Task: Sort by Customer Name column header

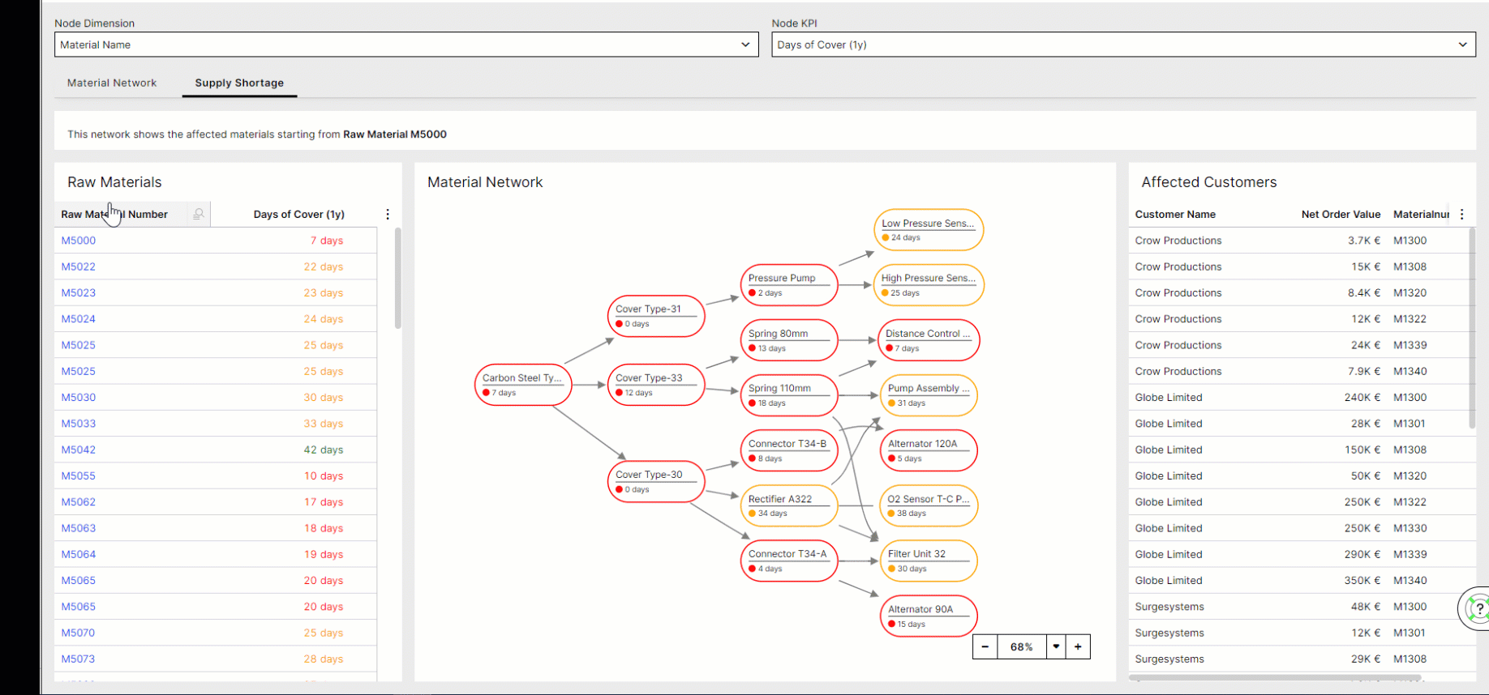Action: click(x=1175, y=214)
